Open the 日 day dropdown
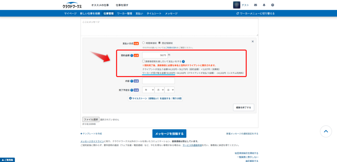This screenshot has width=337, height=162. (x=170, y=90)
